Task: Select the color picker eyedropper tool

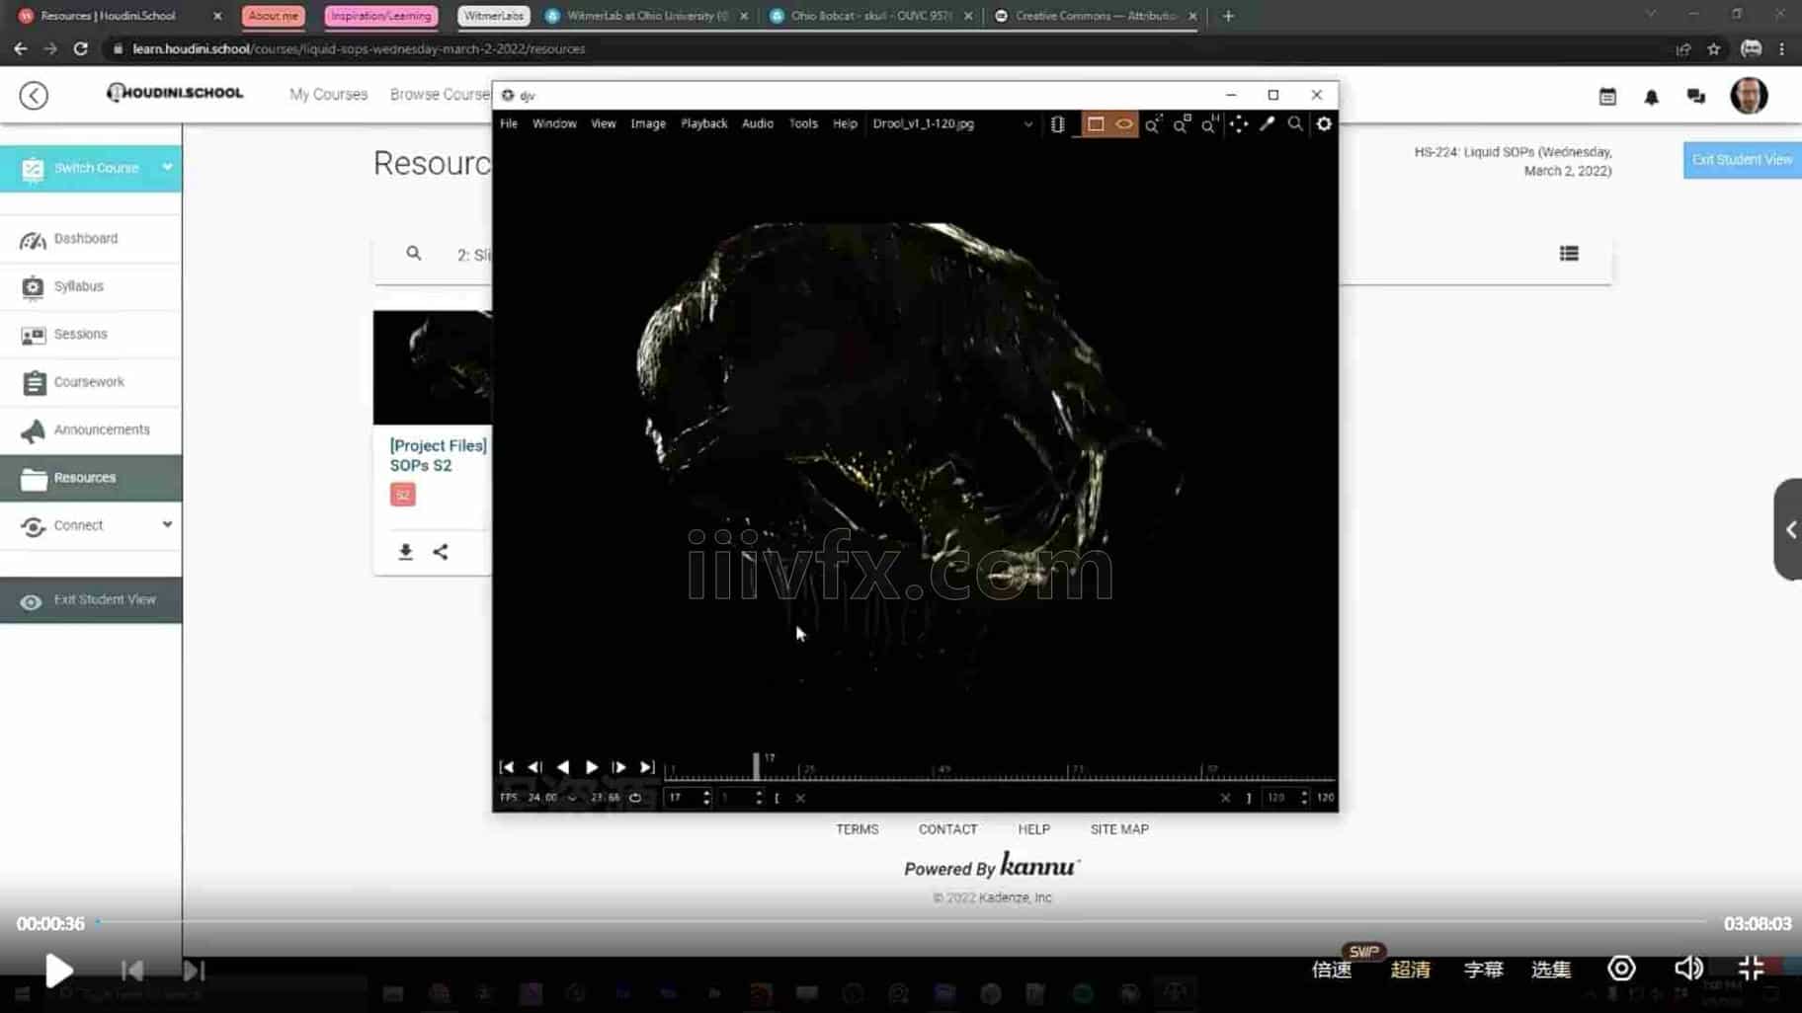Action: click(1267, 124)
